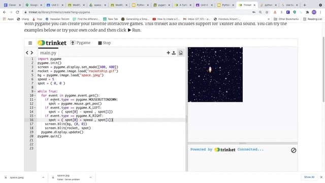Open a new browser tab
Screen dimensions: 325x183
(x=305, y=5)
